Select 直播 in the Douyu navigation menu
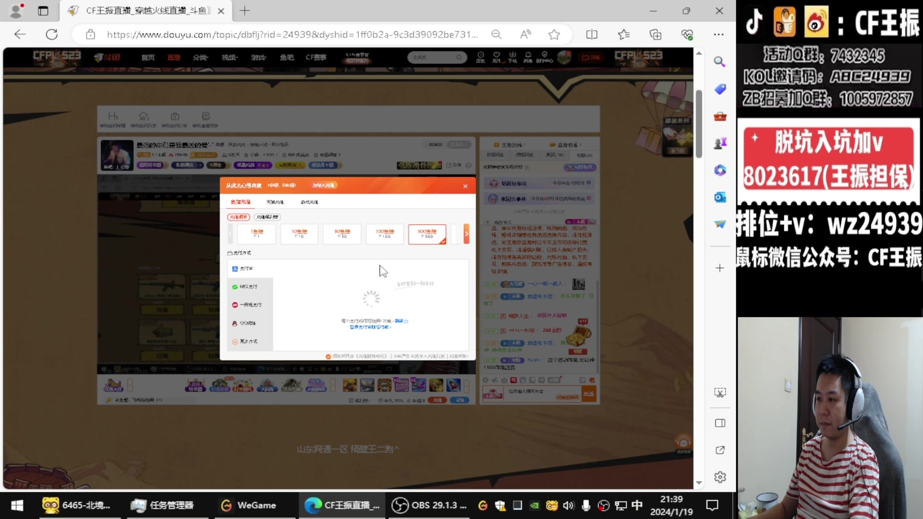 pos(174,57)
